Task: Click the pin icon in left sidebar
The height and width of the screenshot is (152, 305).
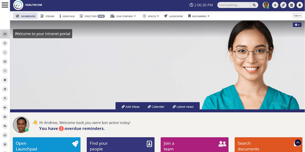Action: (x=5, y=98)
